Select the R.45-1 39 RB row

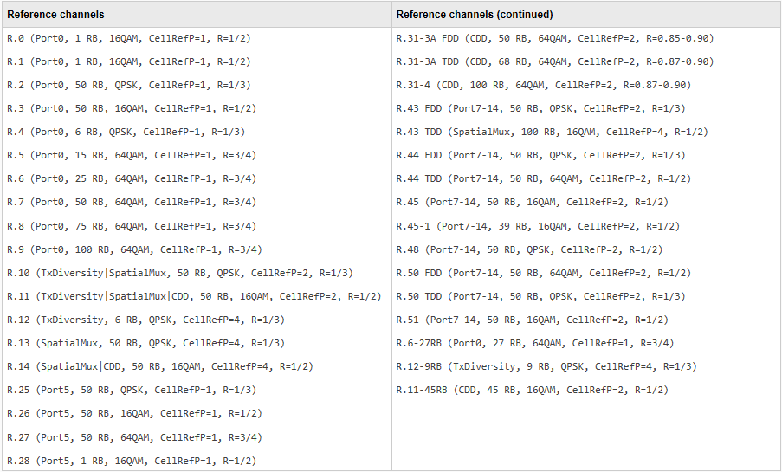(537, 226)
